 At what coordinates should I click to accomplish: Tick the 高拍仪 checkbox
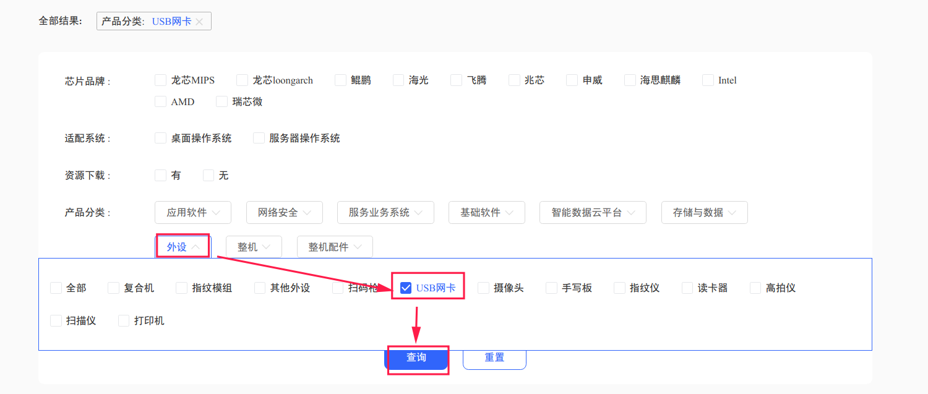(x=755, y=288)
